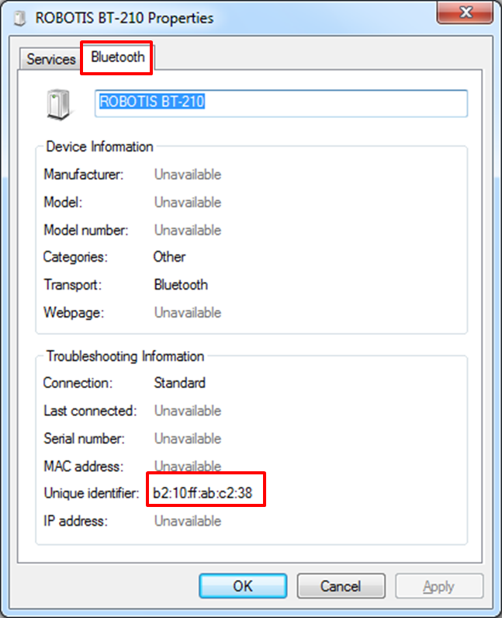Select the Bluetooth tab
Screen dimensions: 502x618
(117, 57)
